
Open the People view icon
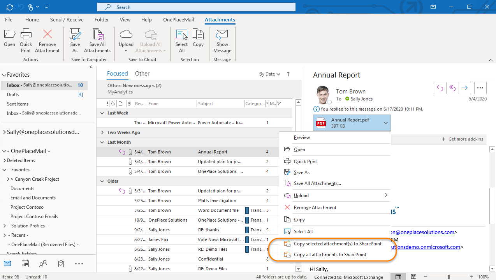(x=43, y=264)
